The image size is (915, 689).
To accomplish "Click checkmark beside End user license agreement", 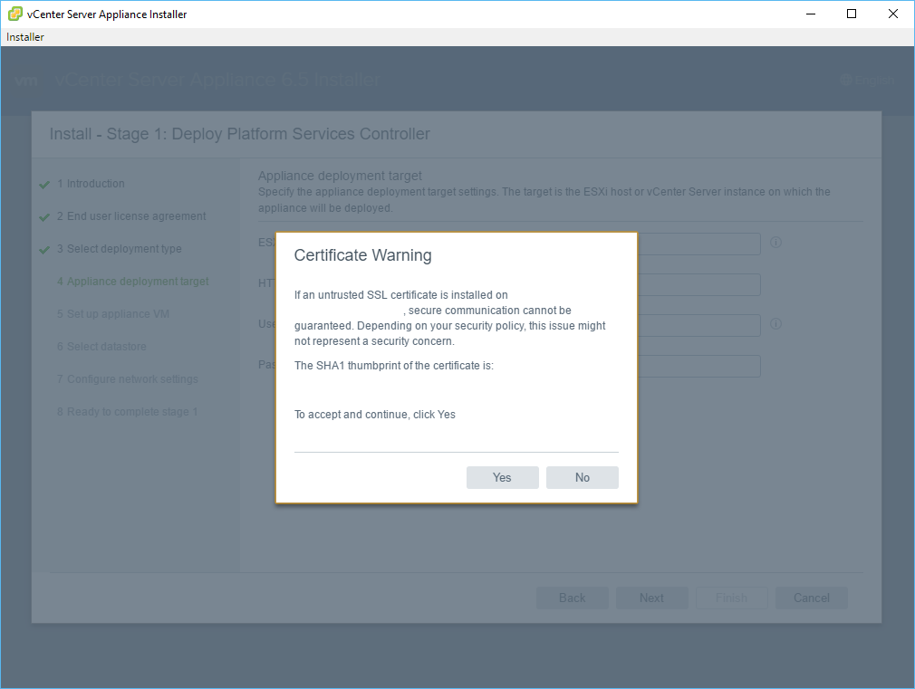I will (x=44, y=217).
